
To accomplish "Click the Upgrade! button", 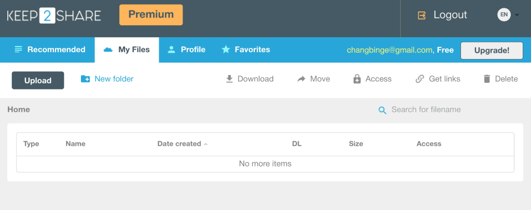I will (492, 51).
